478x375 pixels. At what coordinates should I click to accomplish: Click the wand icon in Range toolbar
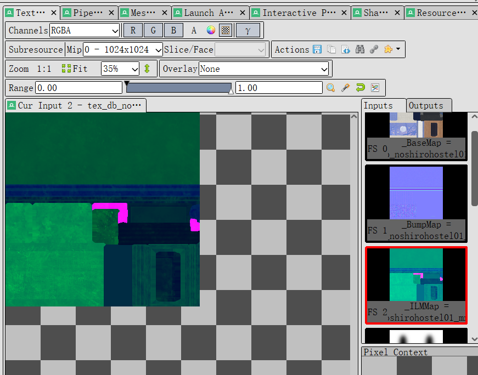pyautogui.click(x=346, y=88)
